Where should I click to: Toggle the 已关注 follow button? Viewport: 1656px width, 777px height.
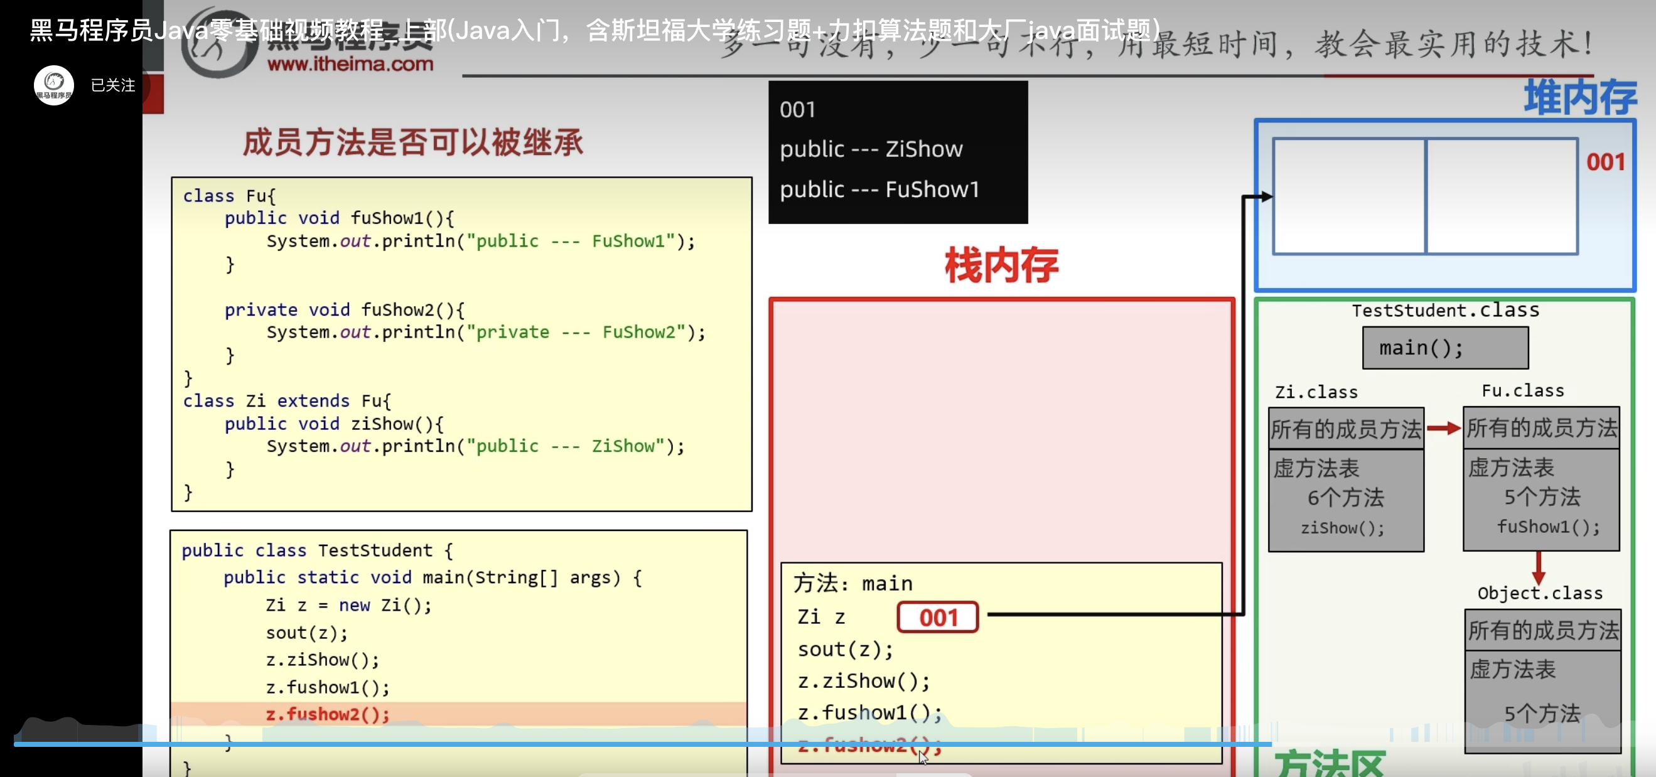[112, 85]
